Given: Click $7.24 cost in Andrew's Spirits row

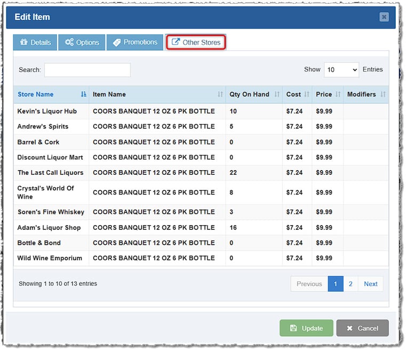Looking at the screenshot, I should tap(294, 126).
